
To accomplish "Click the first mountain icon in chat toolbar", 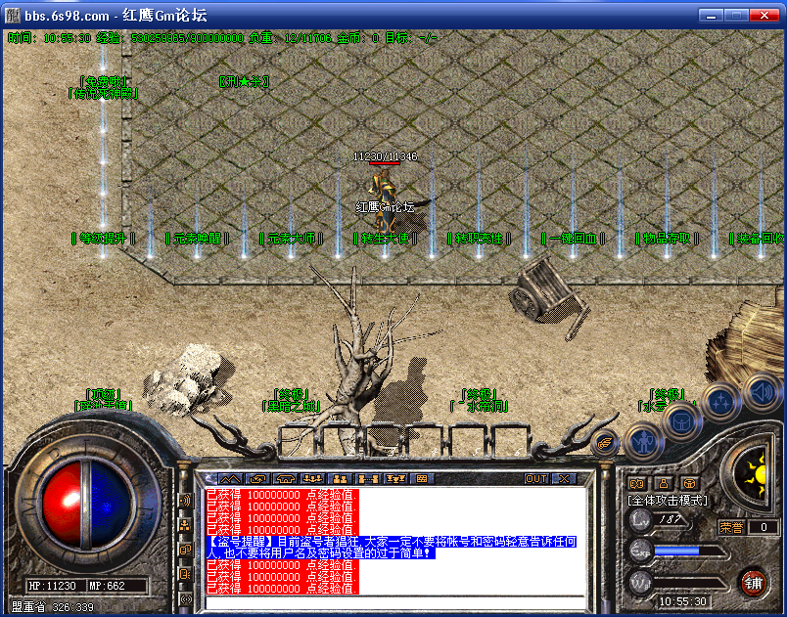I will (x=230, y=479).
